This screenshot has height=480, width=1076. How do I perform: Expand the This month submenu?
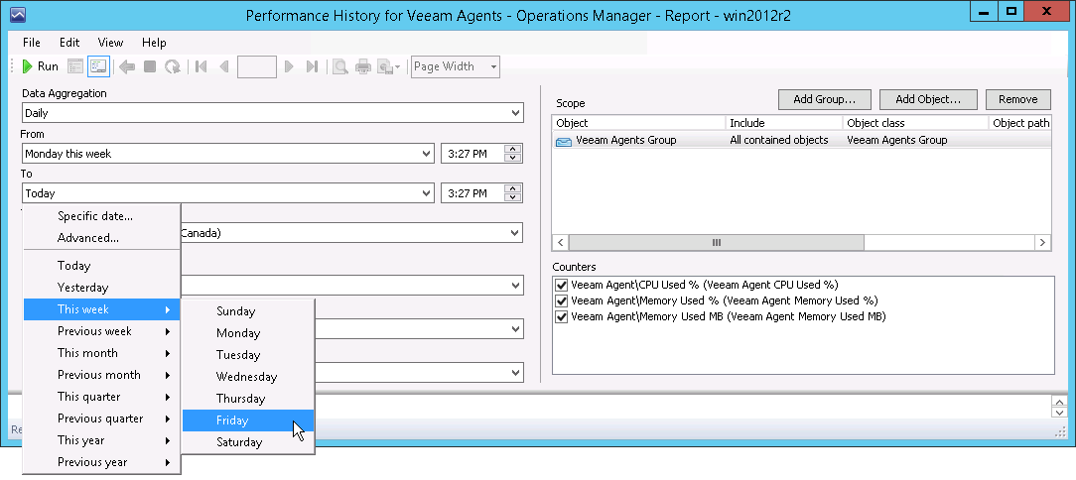(101, 353)
